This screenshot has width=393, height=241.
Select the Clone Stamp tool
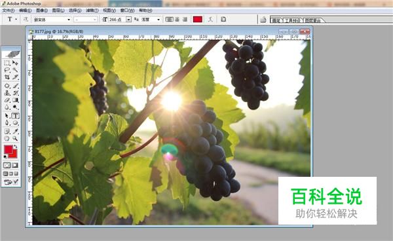(7, 93)
